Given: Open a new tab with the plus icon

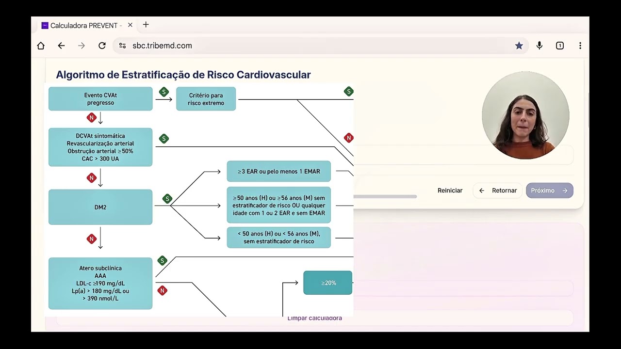Looking at the screenshot, I should (146, 25).
